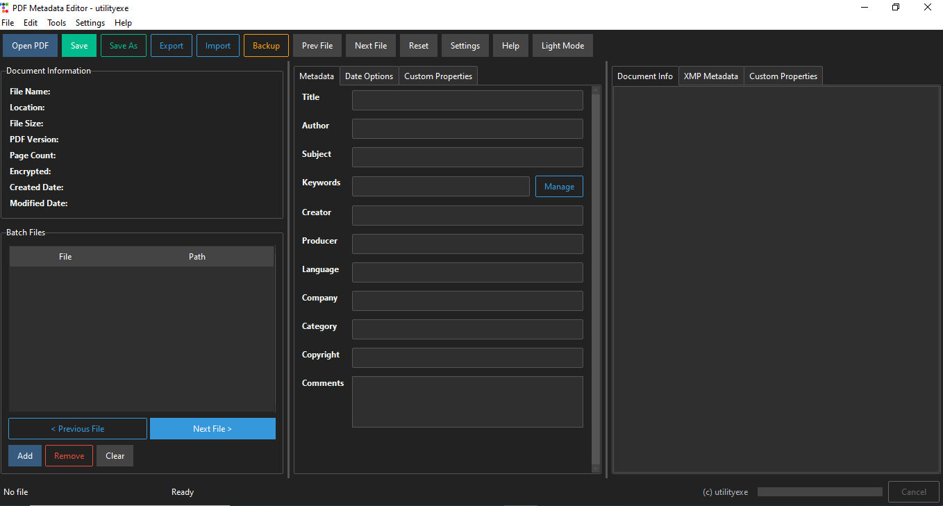Click the < Previous File button

(78, 428)
